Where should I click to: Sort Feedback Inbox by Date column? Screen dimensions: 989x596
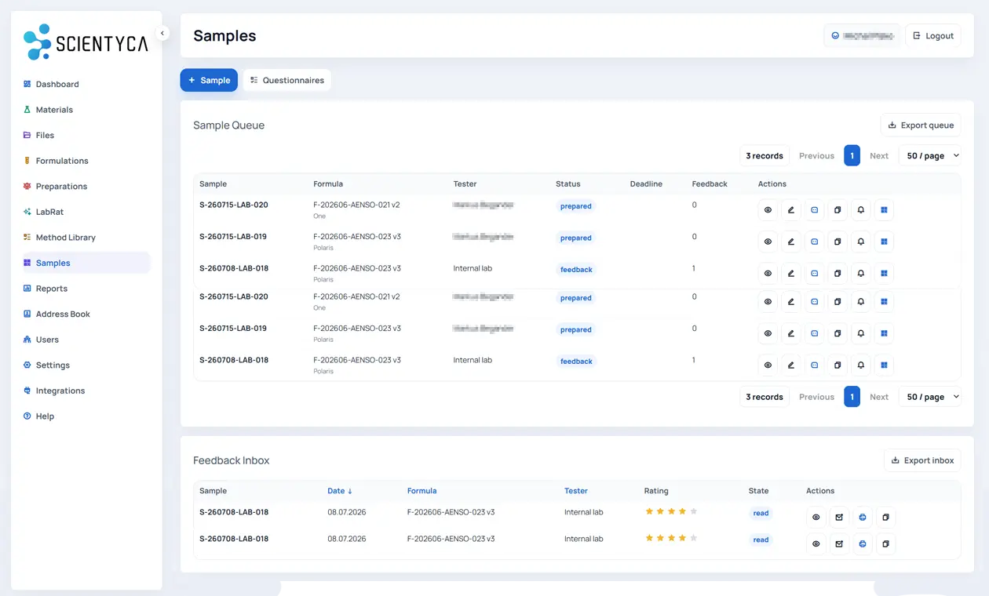(340, 491)
